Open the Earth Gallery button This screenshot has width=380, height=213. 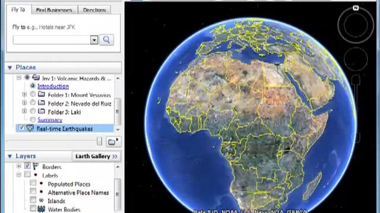pyautogui.click(x=96, y=156)
